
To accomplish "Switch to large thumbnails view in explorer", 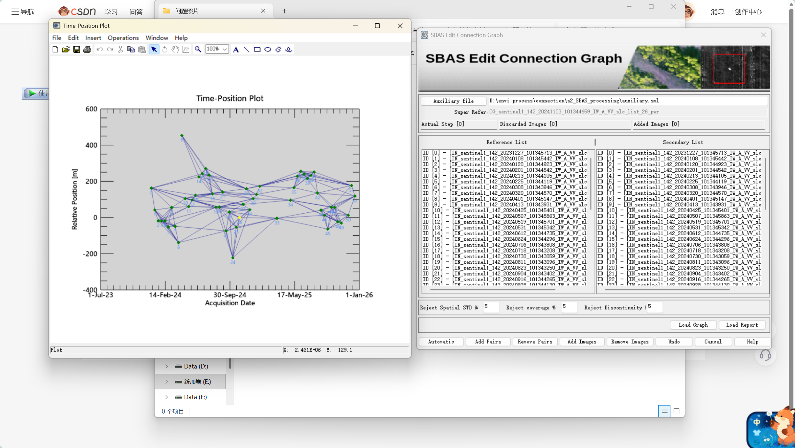I will coord(677,411).
